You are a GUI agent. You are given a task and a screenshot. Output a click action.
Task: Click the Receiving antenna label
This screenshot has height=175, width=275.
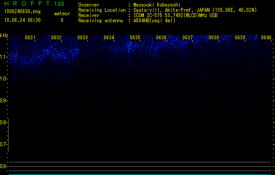click(101, 21)
